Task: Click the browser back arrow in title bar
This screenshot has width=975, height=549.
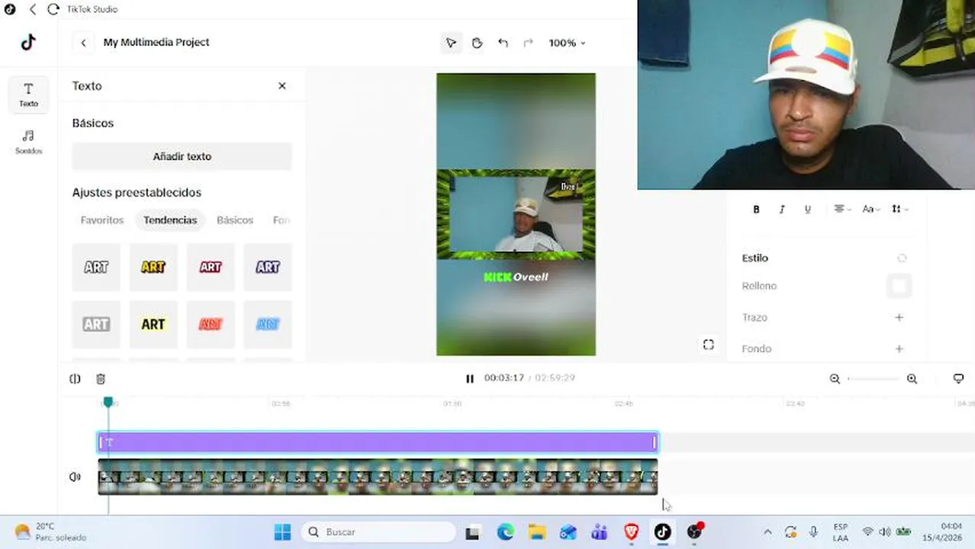Action: pos(33,9)
